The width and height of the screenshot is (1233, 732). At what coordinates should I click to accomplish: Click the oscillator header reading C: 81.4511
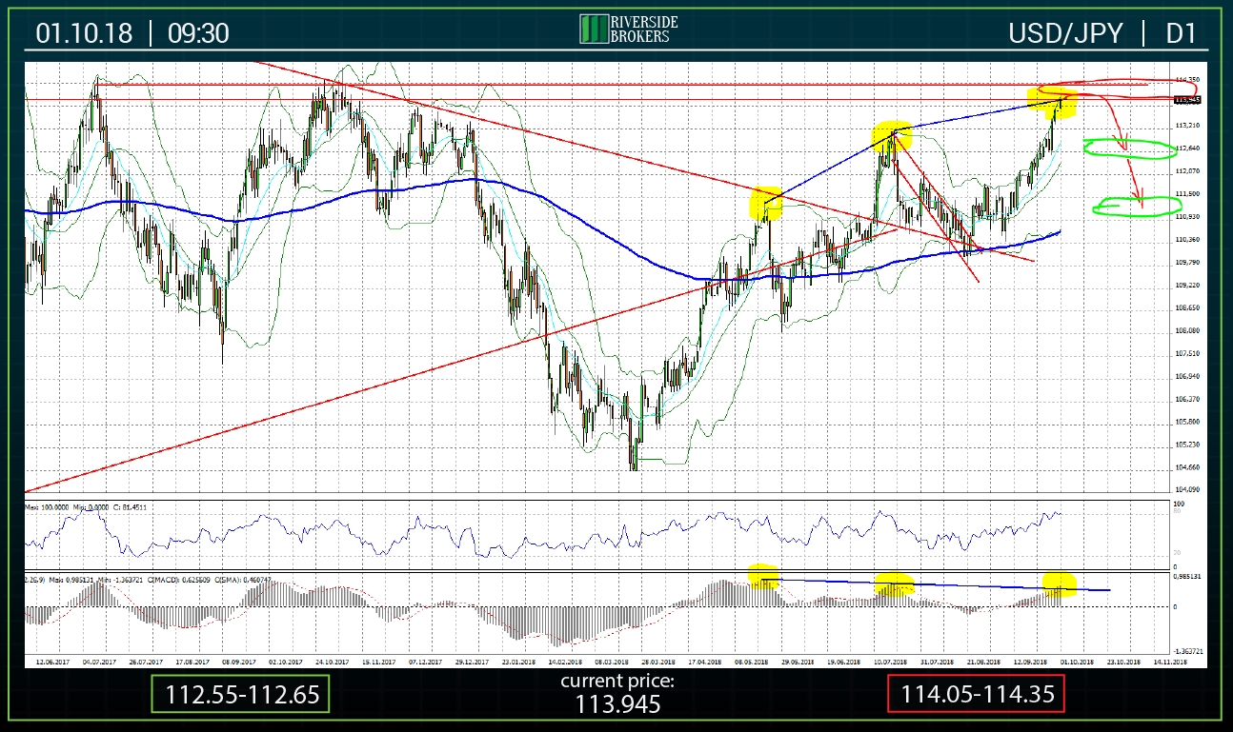pyautogui.click(x=131, y=507)
